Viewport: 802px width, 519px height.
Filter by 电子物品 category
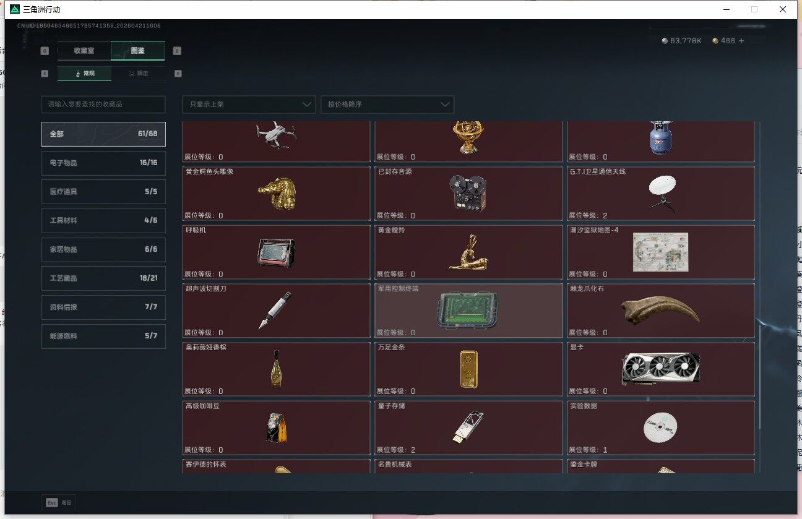tap(103, 163)
